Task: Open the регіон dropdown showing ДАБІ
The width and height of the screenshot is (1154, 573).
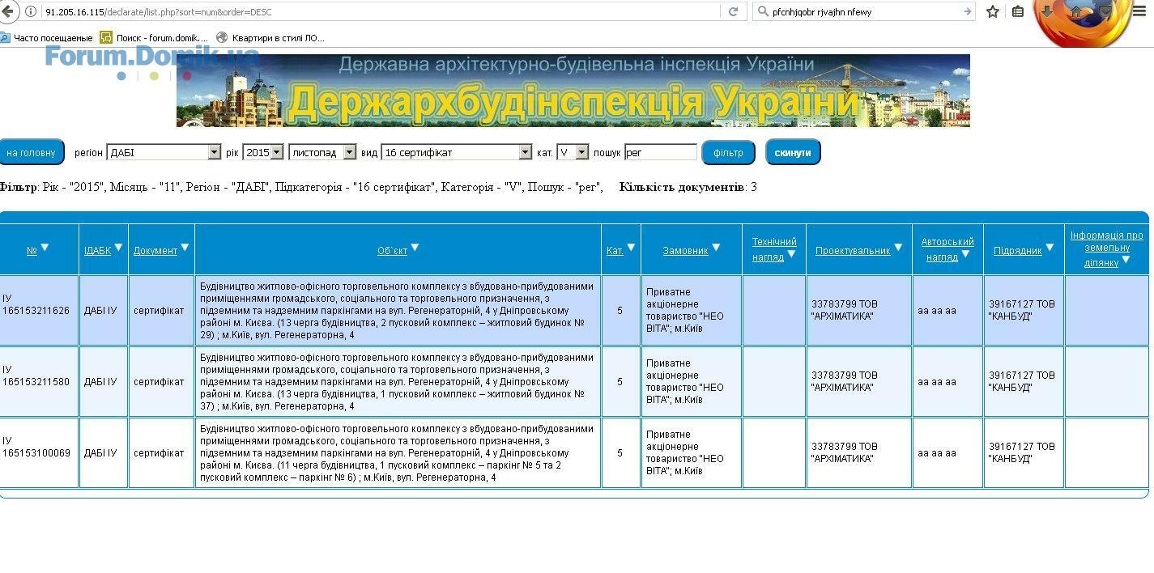Action: point(164,152)
